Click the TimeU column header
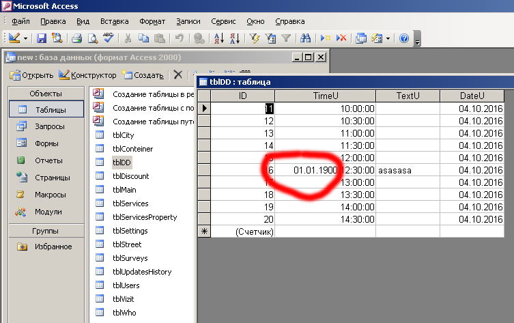Viewport: 514px width, 323px height. (x=325, y=96)
